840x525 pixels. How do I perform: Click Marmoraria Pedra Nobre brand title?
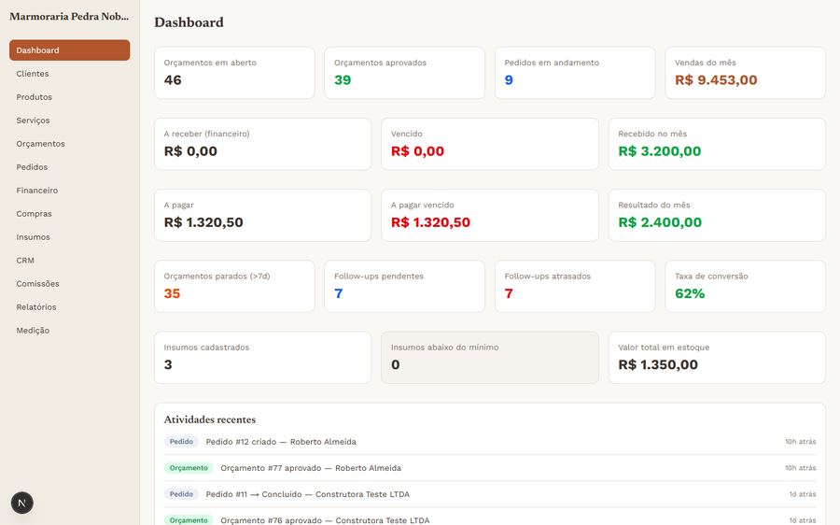[x=69, y=17]
